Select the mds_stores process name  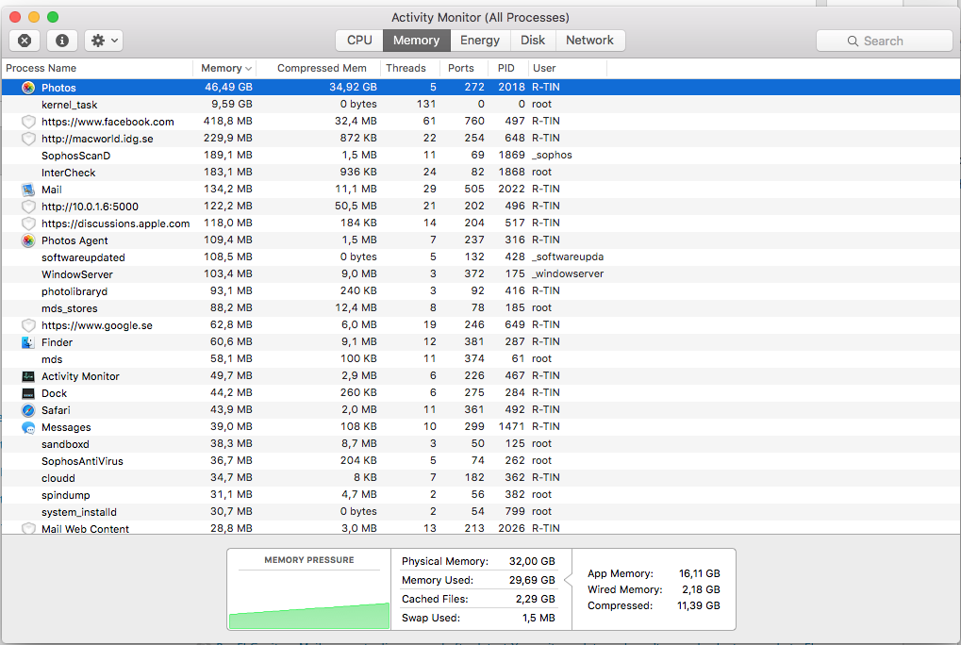69,308
